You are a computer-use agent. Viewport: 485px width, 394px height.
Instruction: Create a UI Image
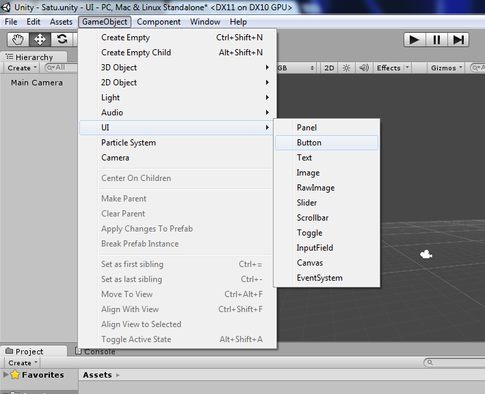click(326, 173)
